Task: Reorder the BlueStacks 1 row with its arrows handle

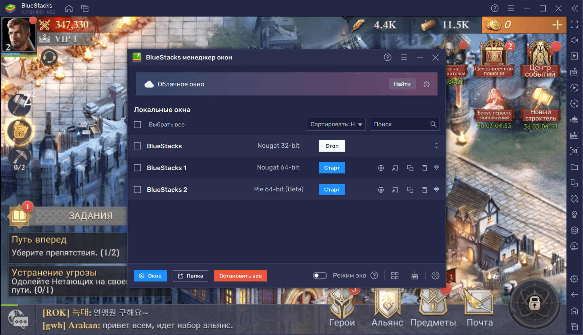Action: (x=437, y=167)
